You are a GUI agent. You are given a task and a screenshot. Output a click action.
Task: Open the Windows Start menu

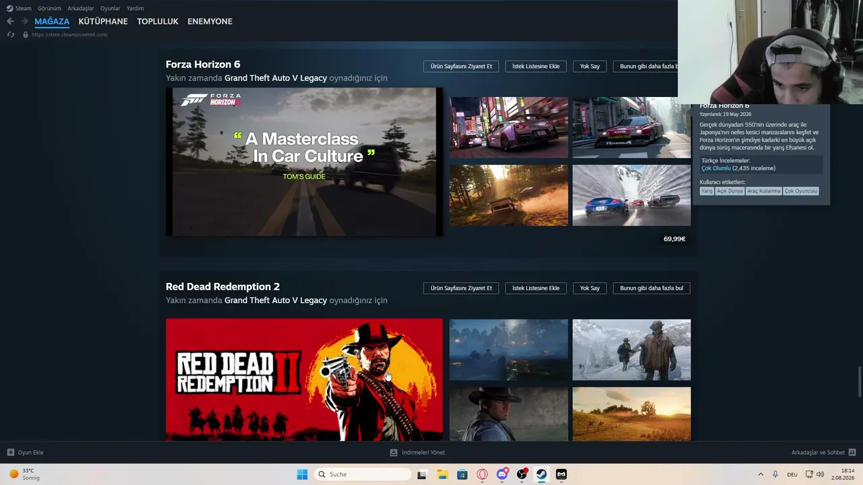302,474
